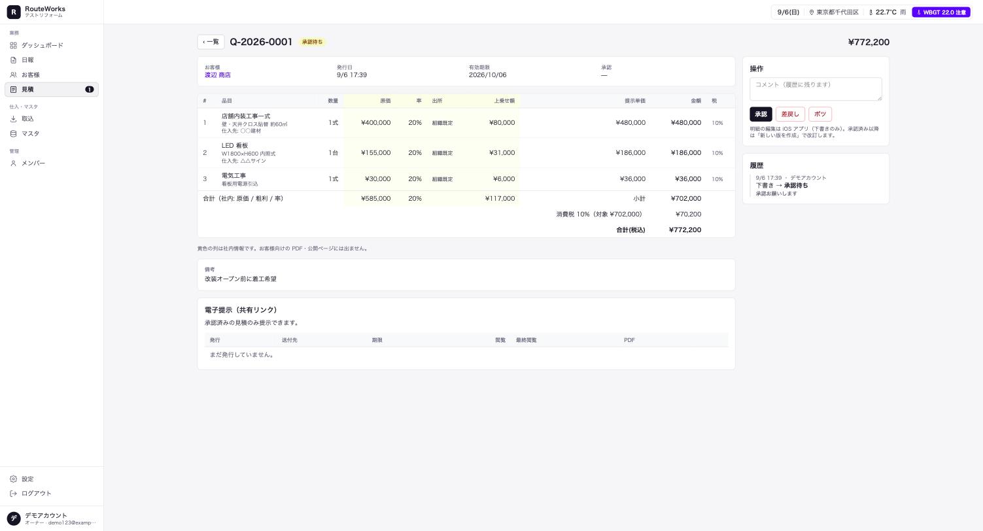Click the 2026/10/06 expiry date
The image size is (983, 531).
point(487,75)
